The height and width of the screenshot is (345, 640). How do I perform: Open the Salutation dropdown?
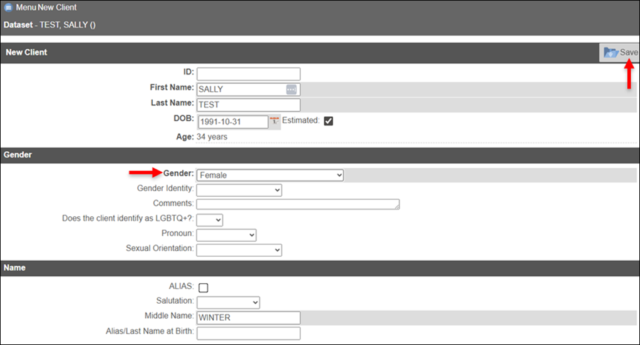pyautogui.click(x=228, y=302)
